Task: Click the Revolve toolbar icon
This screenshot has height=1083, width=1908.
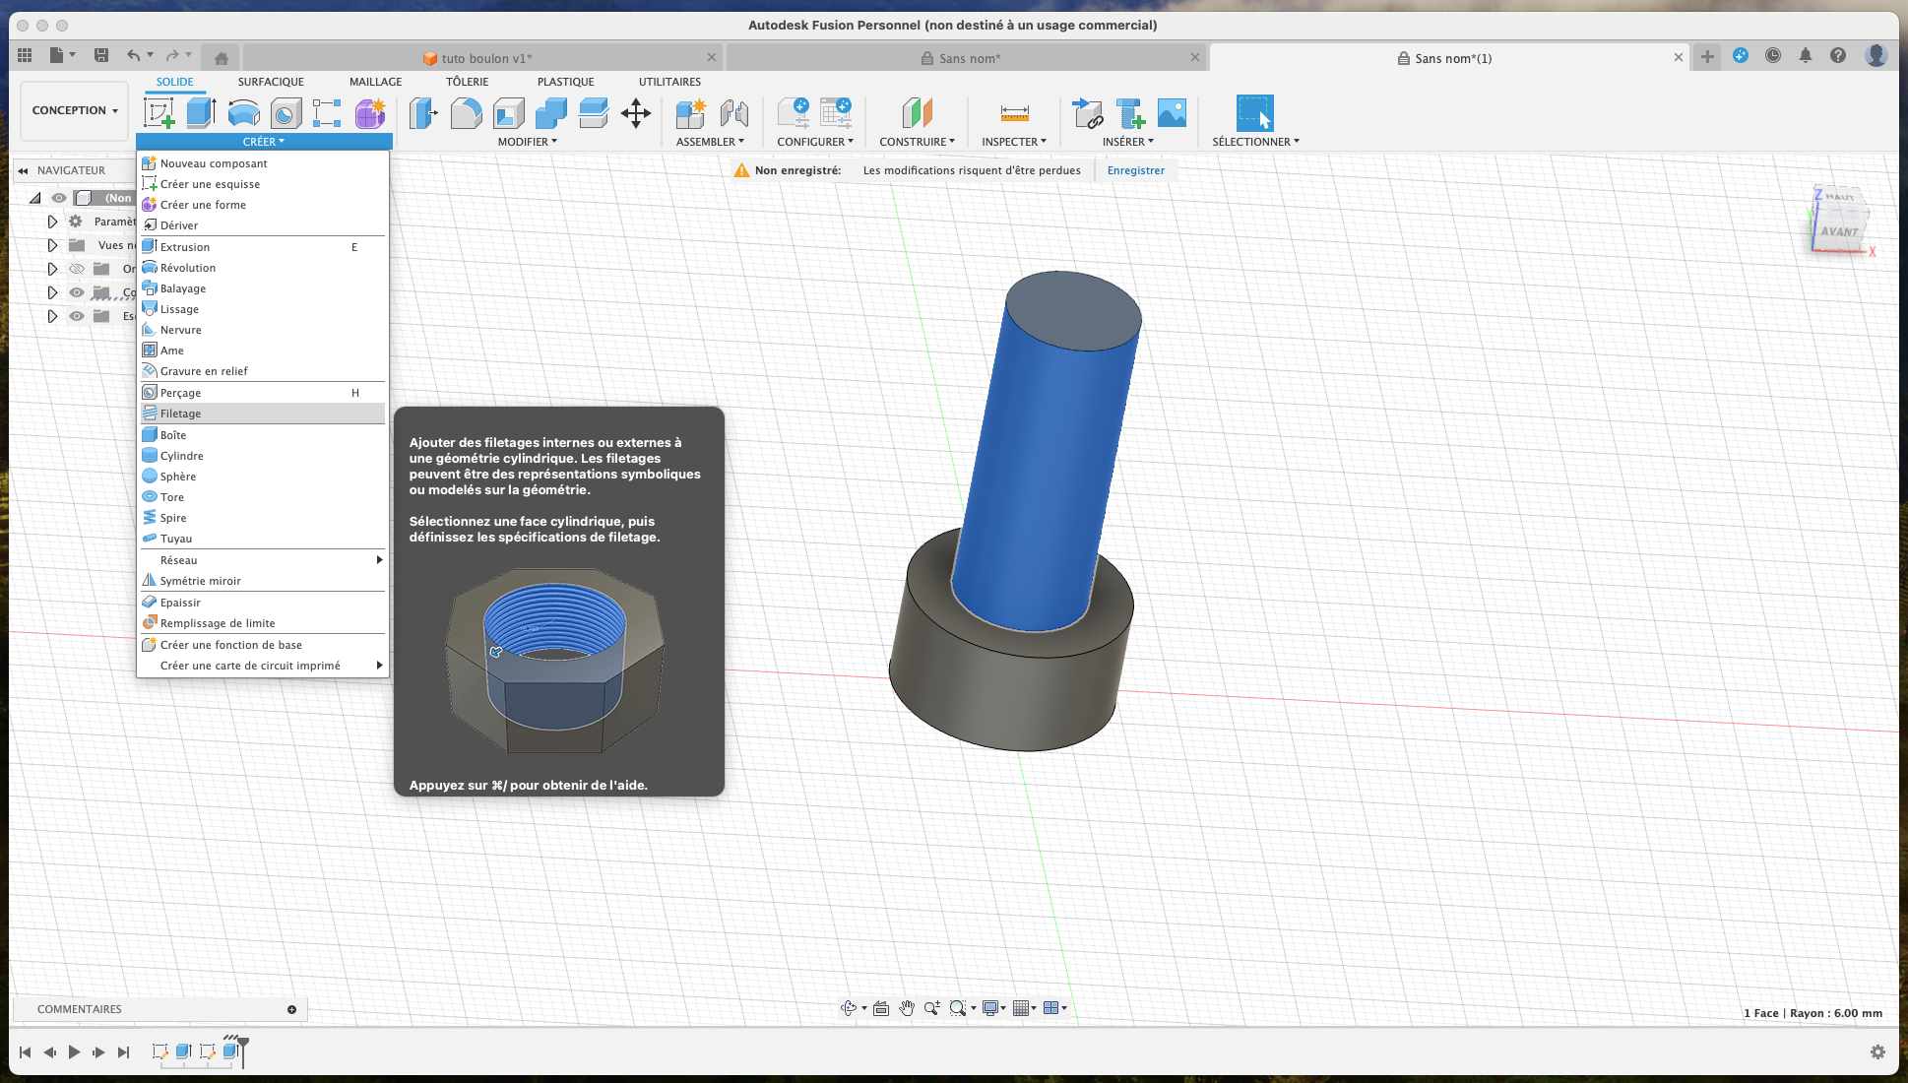Action: click(x=243, y=113)
